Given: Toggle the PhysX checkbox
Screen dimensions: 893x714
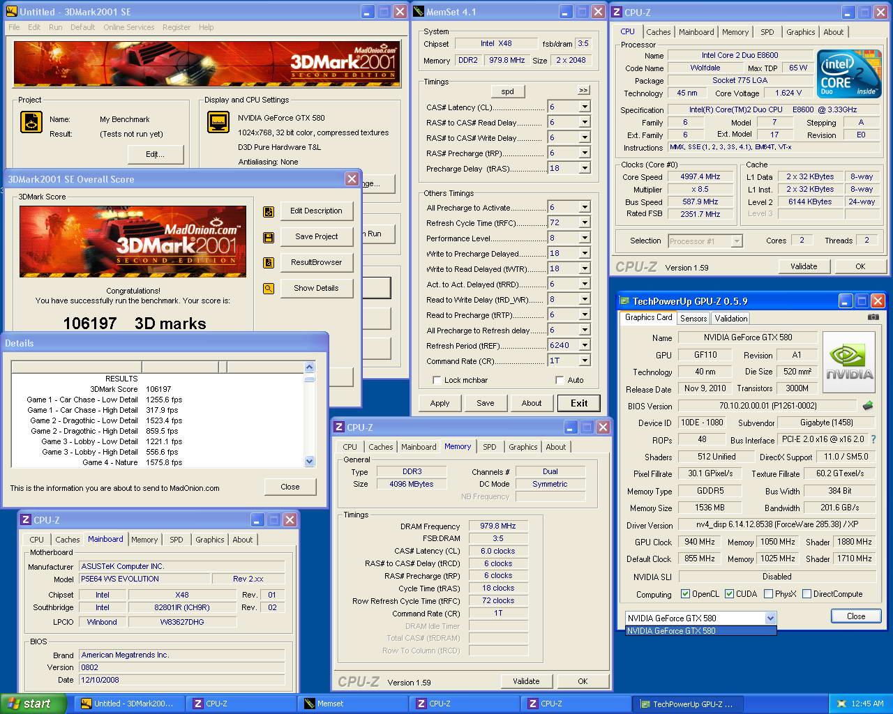Looking at the screenshot, I should coord(768,594).
